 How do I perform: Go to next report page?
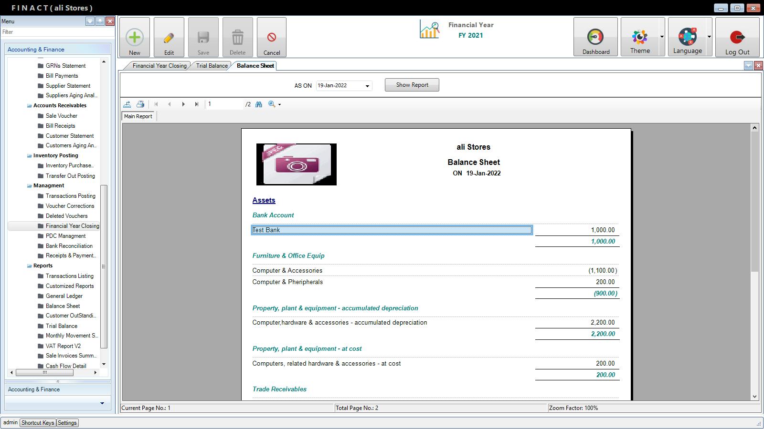[x=183, y=104]
